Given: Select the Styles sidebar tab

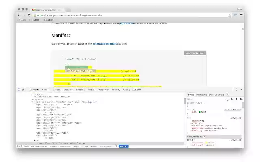Looking at the screenshot, I should click(191, 94).
